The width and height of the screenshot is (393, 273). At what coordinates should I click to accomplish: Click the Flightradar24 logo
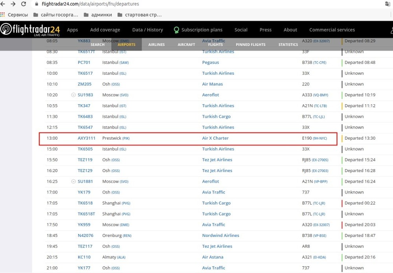pyautogui.click(x=30, y=30)
